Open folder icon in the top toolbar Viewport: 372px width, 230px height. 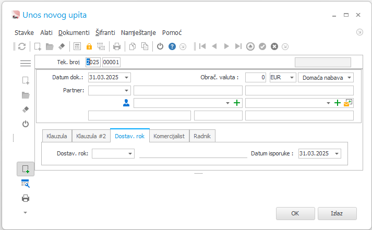click(50, 46)
